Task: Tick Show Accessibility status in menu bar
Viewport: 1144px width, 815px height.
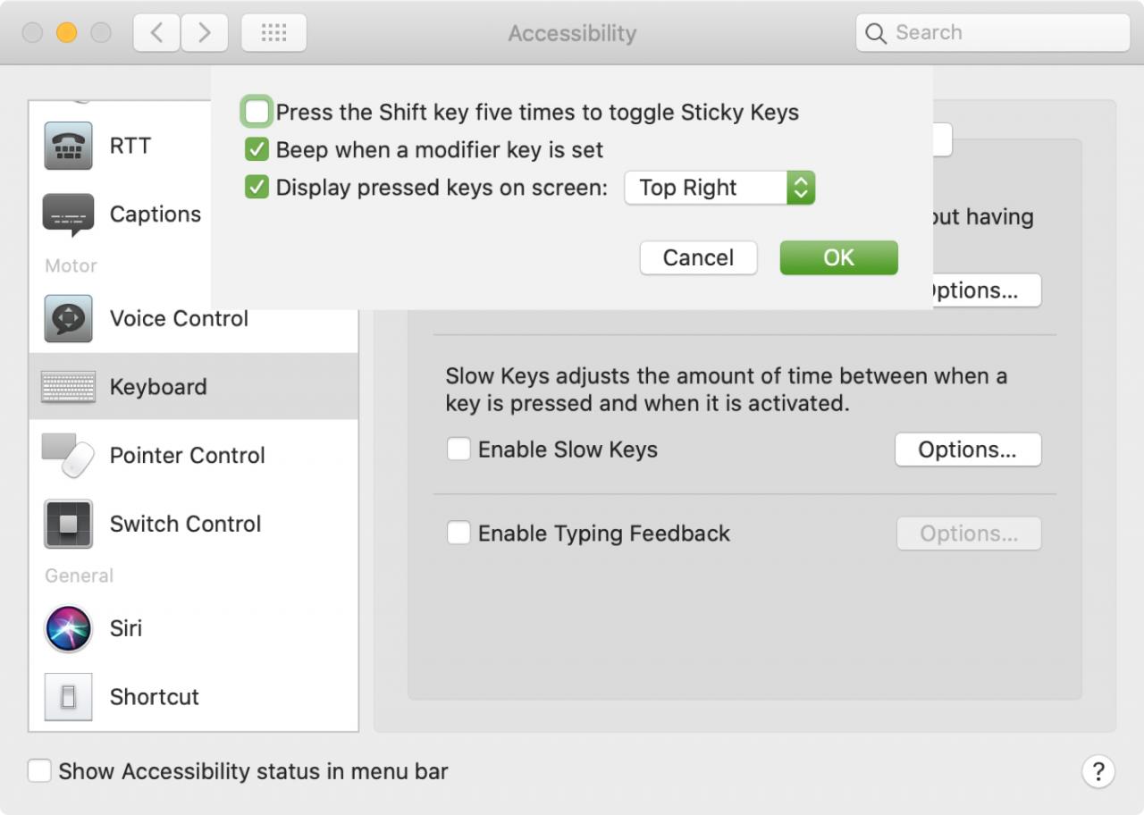Action: click(x=39, y=771)
